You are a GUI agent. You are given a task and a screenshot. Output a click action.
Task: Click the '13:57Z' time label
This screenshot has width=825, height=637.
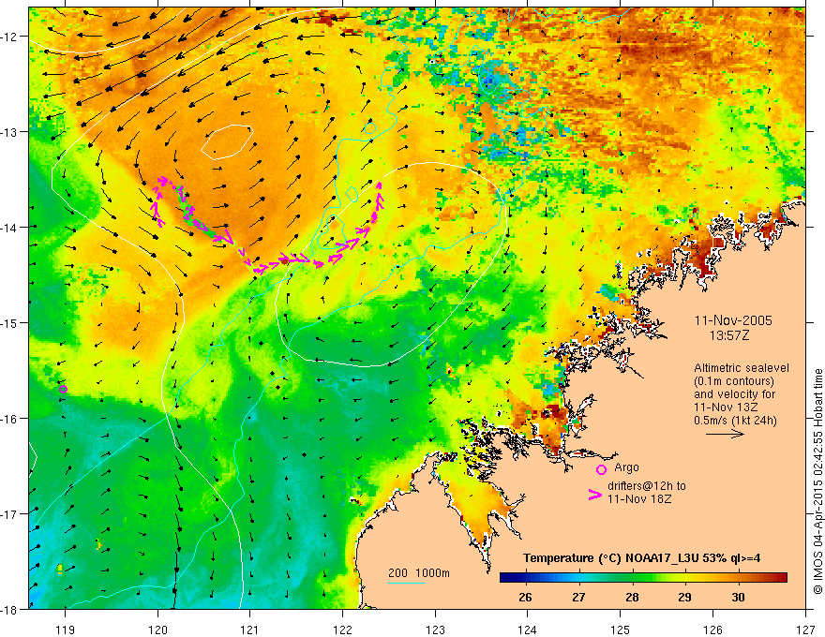729,335
